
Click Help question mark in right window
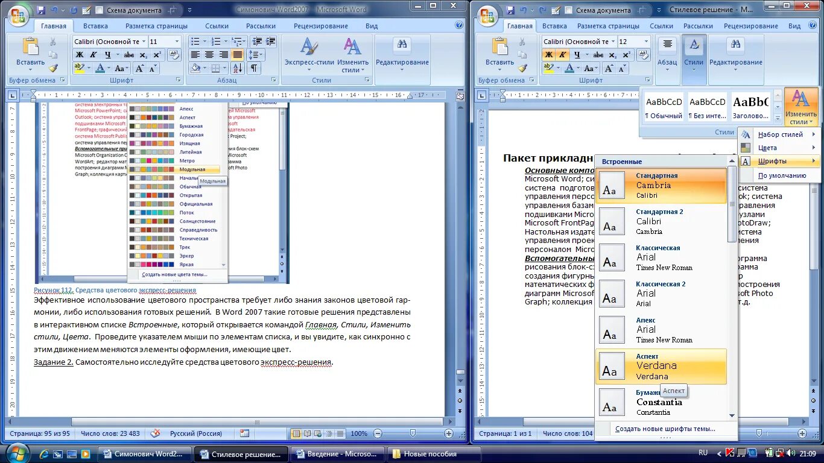tap(812, 25)
